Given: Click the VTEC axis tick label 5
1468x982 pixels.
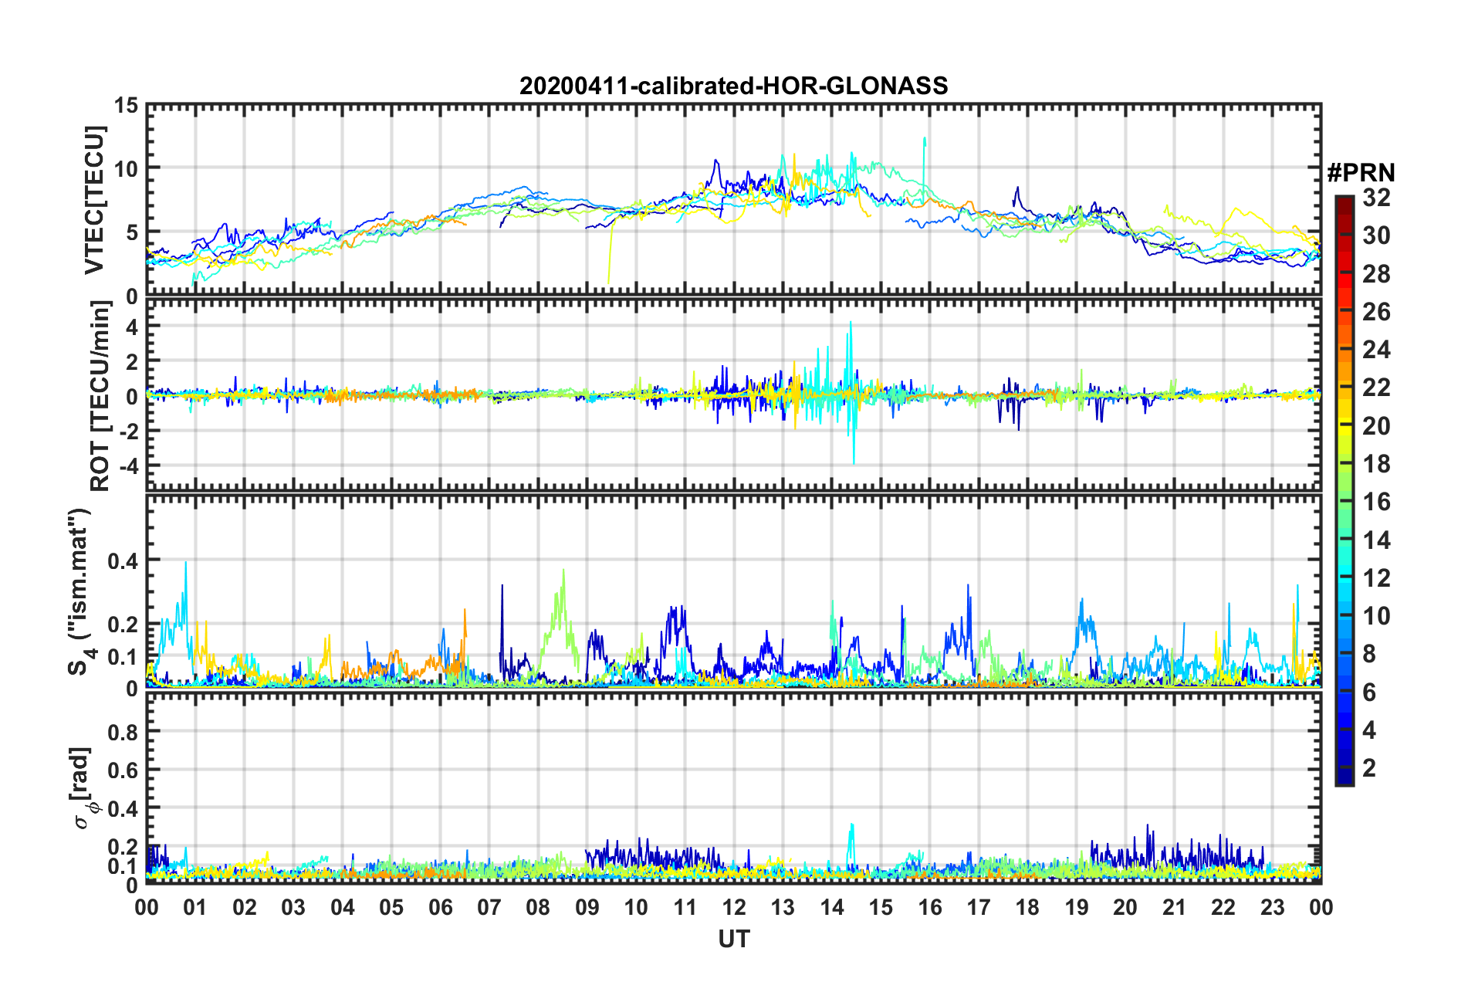Looking at the screenshot, I should [x=132, y=232].
